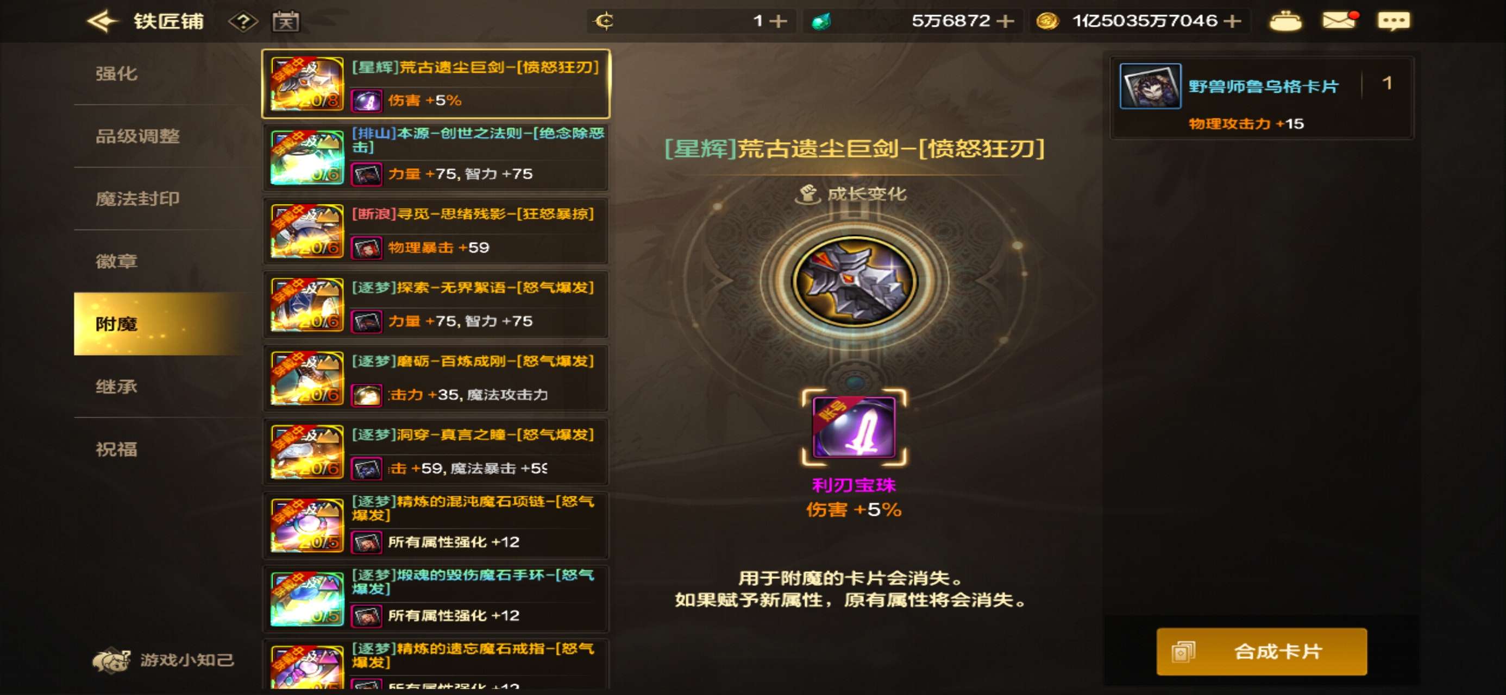Open the chat speech bubble icon
This screenshot has height=695, width=1506.
[1393, 22]
